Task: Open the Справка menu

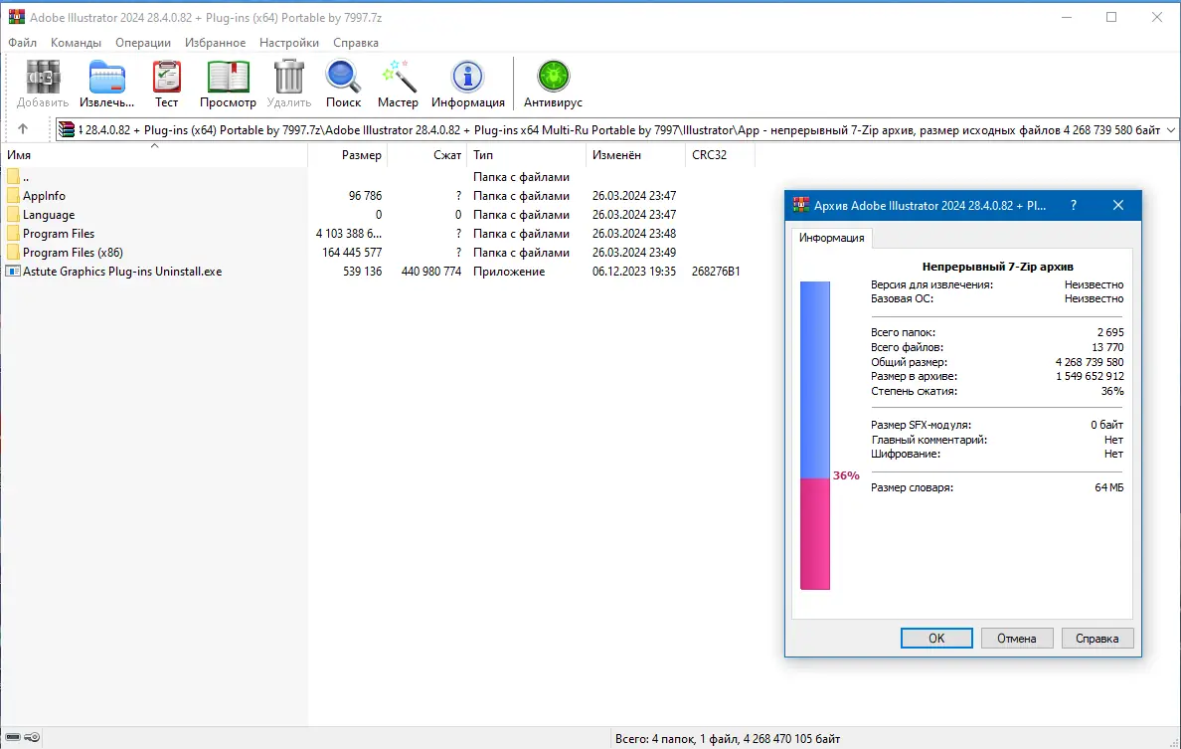Action: [x=356, y=42]
